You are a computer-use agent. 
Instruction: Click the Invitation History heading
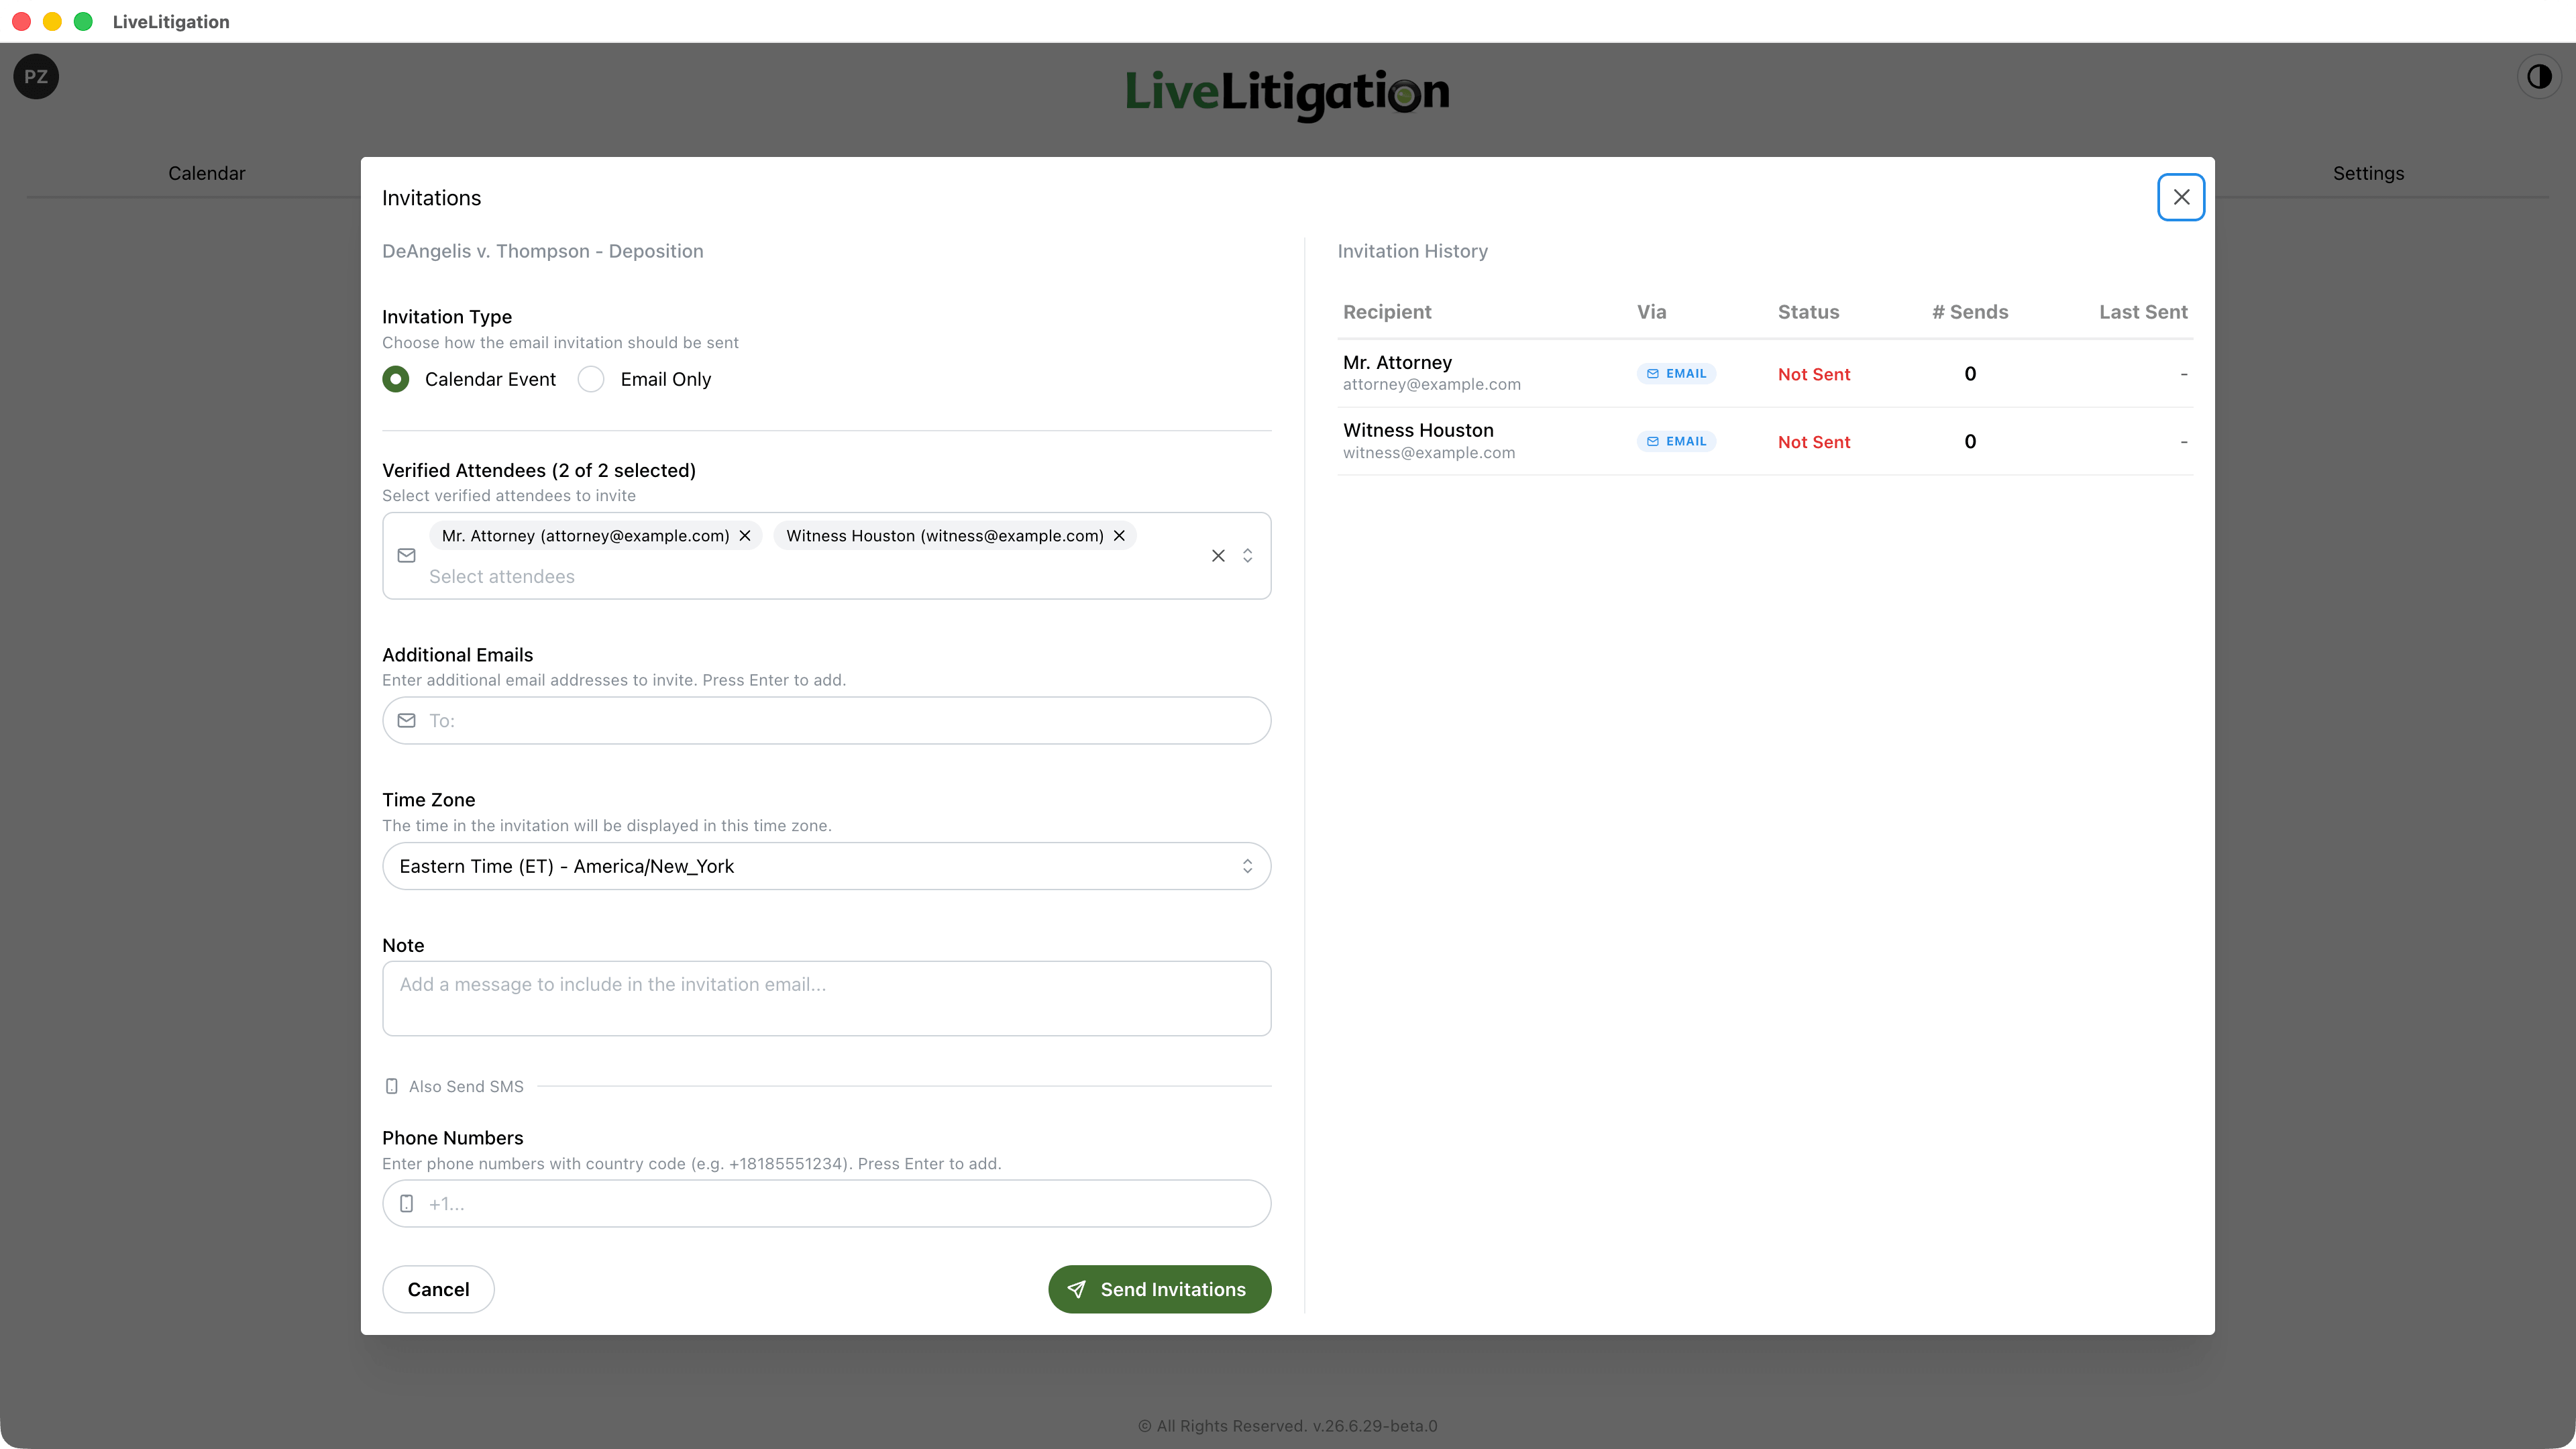coord(1412,251)
